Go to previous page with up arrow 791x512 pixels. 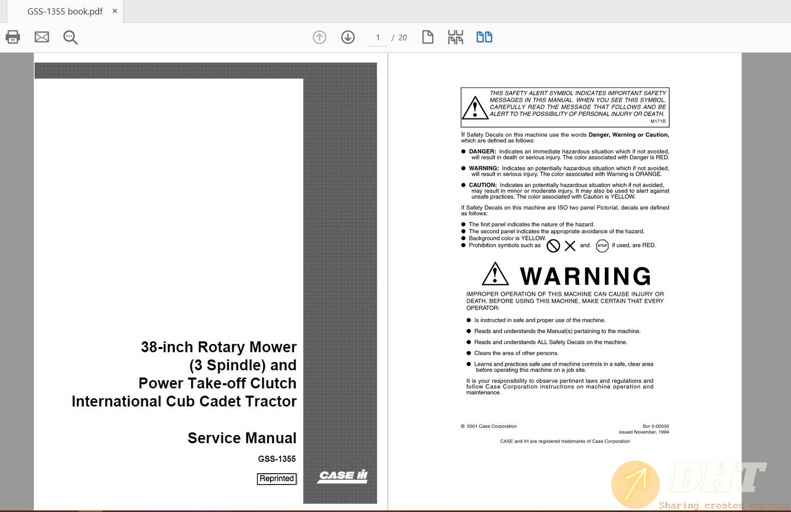coord(320,37)
